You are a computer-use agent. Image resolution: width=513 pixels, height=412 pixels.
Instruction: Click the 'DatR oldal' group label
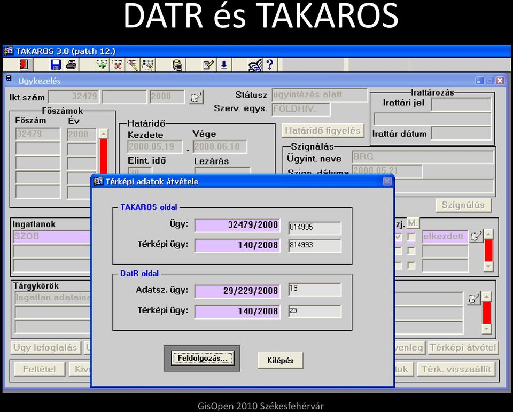139,273
